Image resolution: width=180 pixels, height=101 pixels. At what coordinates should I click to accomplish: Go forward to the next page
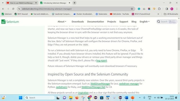tap(8, 9)
